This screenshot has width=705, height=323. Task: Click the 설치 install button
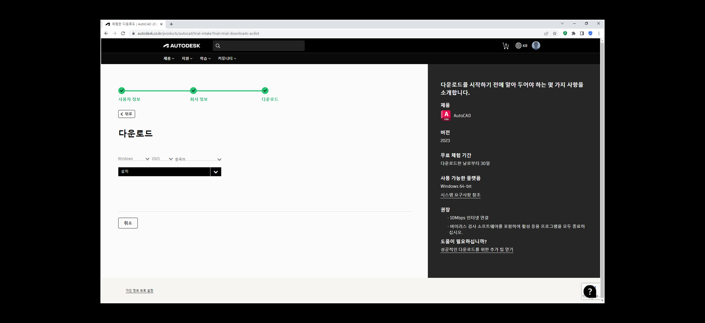point(164,172)
